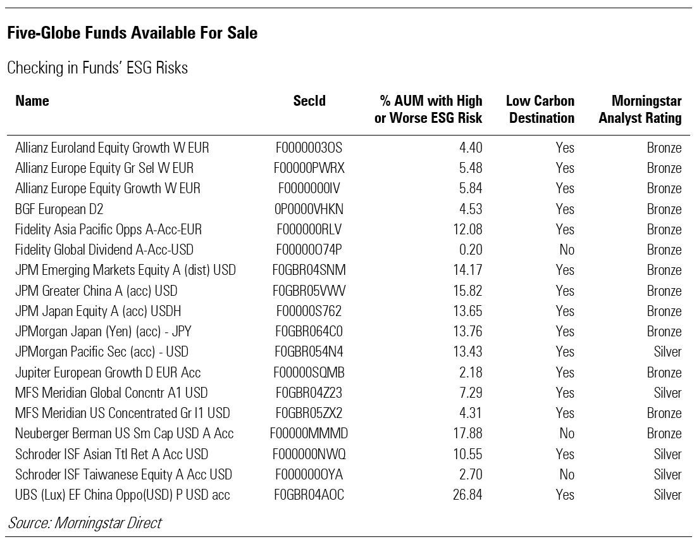Select the SecId F00000PWRX cell
The width and height of the screenshot is (699, 544).
[309, 168]
